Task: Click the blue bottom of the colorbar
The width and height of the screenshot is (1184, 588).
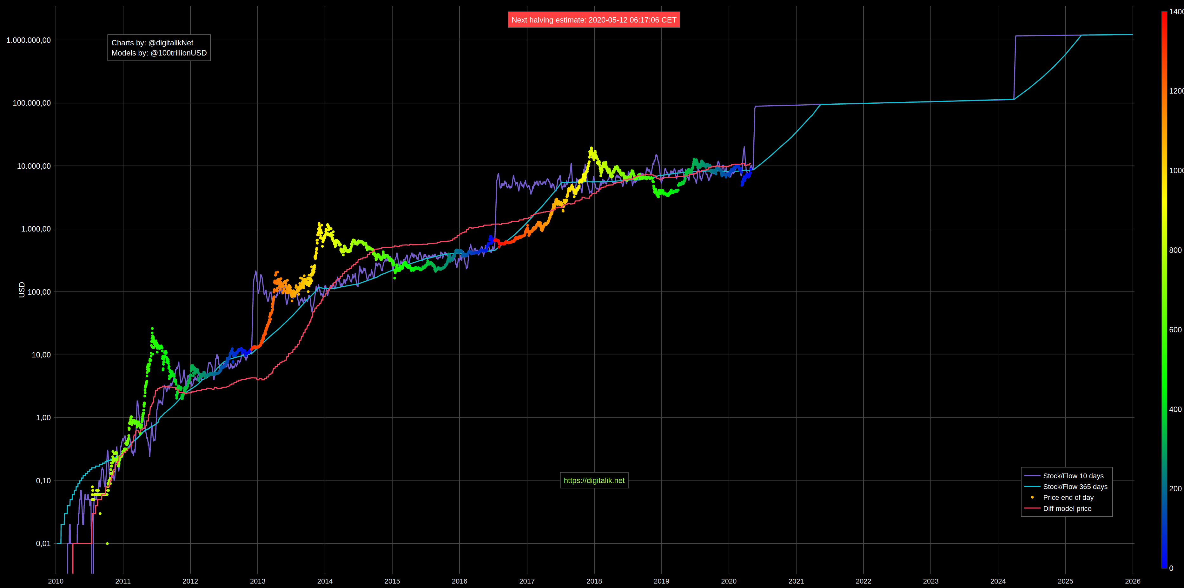Action: pyautogui.click(x=1164, y=564)
